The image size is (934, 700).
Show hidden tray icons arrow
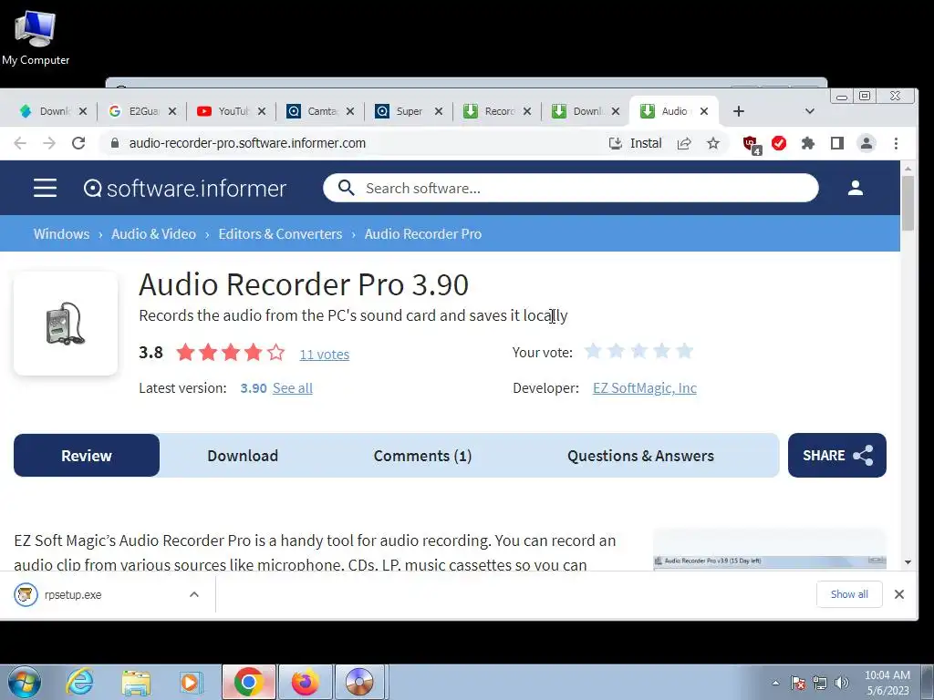click(x=775, y=683)
